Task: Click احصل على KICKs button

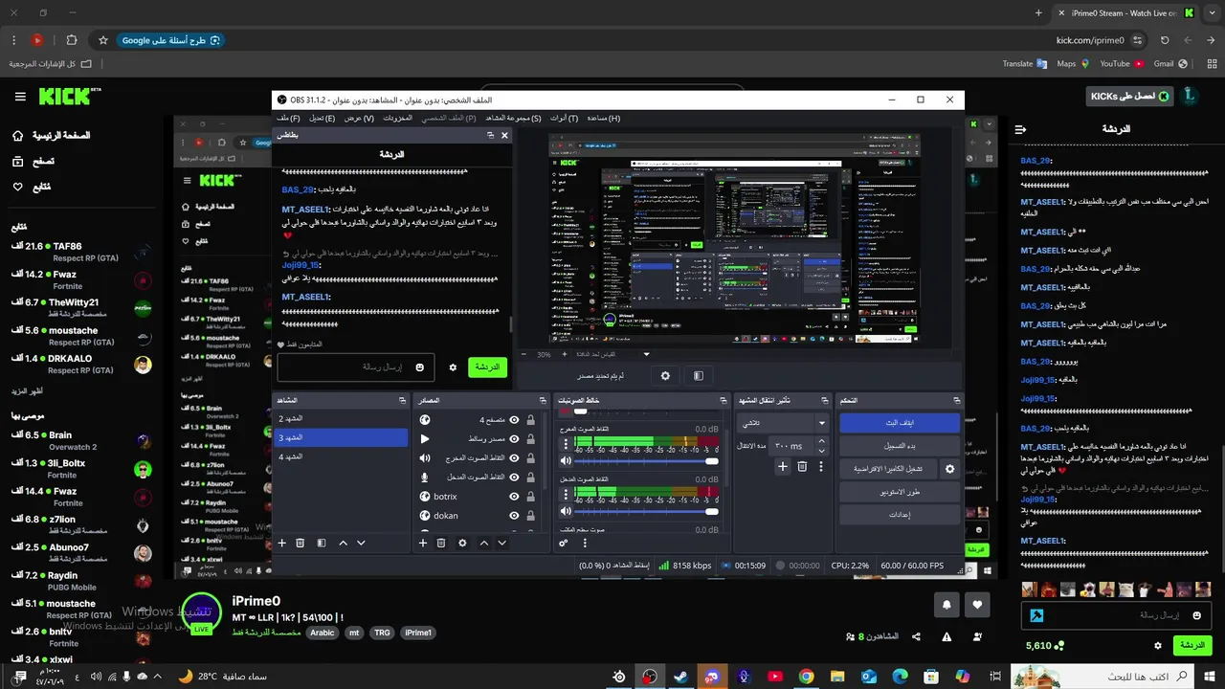Action: pos(1130,97)
